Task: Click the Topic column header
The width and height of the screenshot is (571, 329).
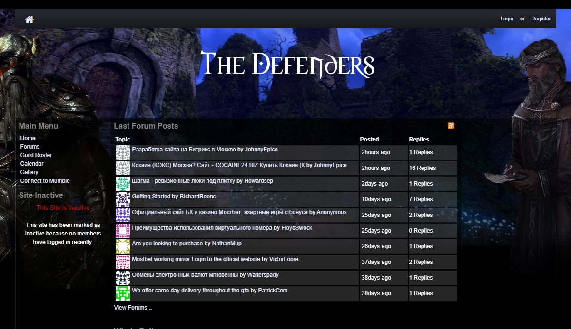Action: pos(123,140)
